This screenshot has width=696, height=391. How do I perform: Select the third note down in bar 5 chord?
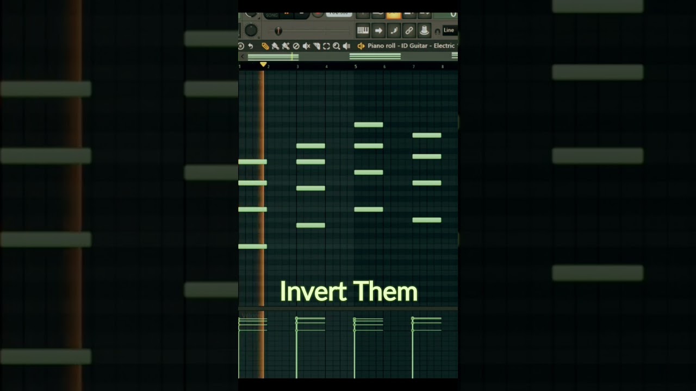point(369,172)
